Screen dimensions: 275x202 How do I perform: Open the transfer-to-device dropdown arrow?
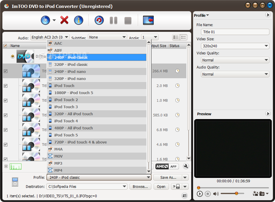(185, 186)
